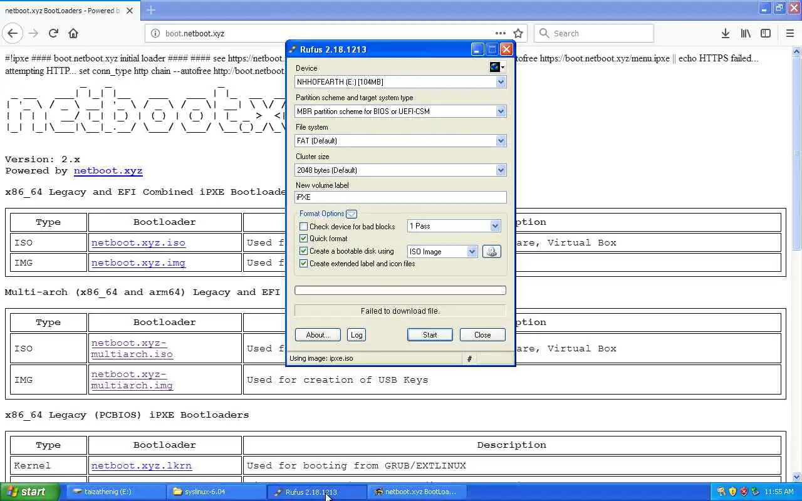Toggle the Firefox sidebar icon

tap(766, 33)
